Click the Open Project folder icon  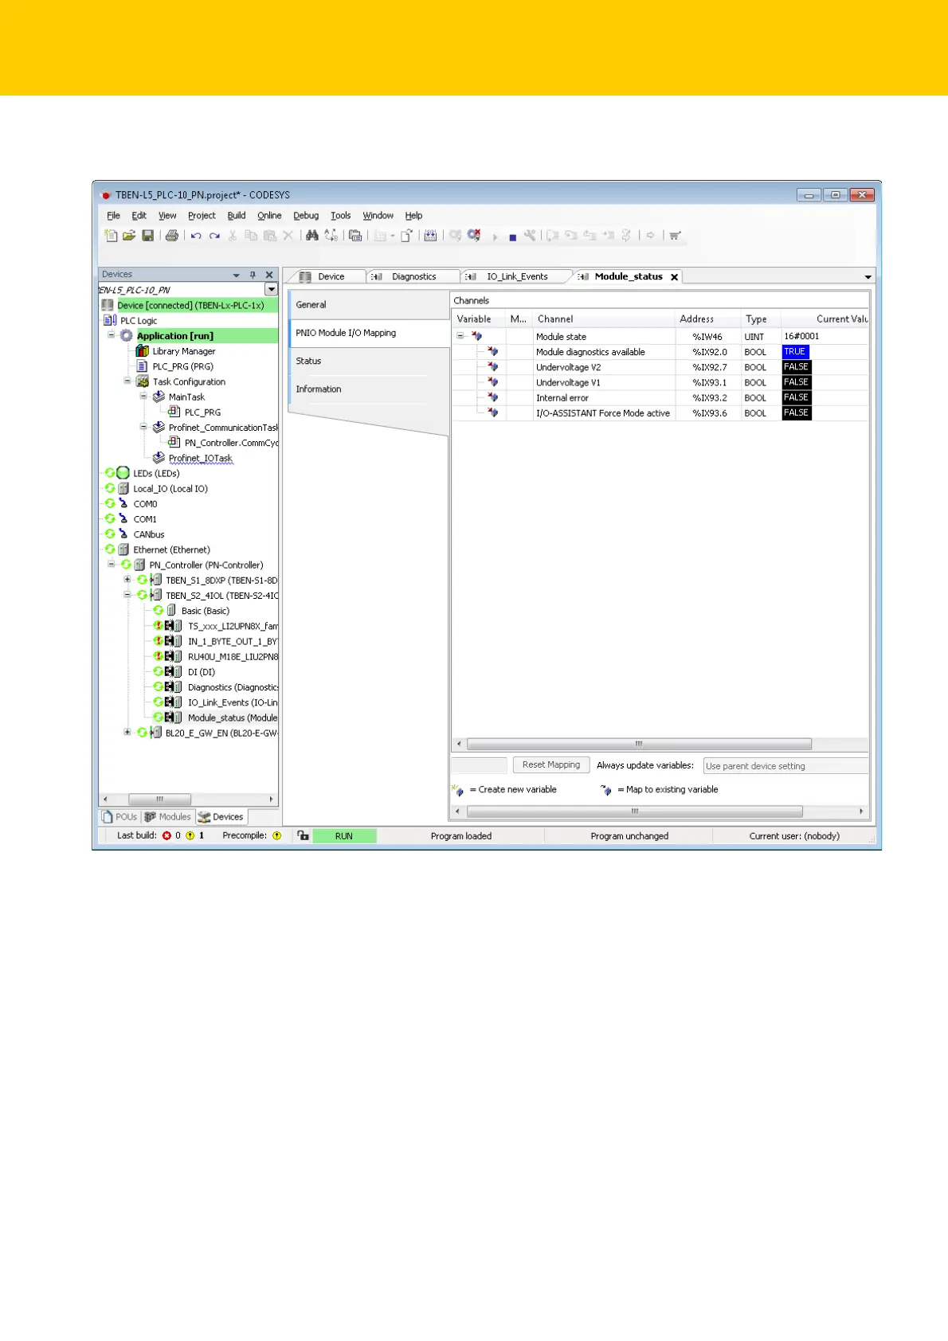[x=129, y=236]
